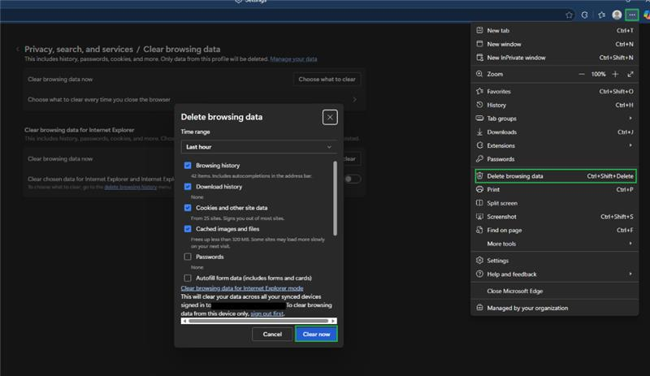Expand the More tools submenu arrow

tap(630, 244)
